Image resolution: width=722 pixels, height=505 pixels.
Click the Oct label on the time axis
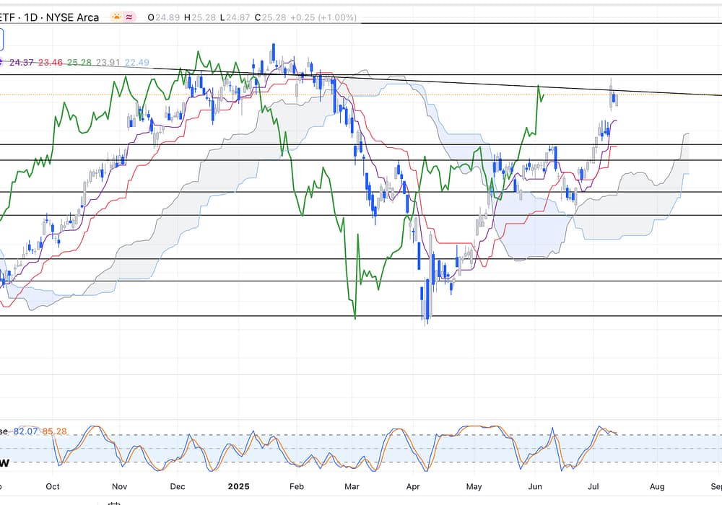pos(53,486)
